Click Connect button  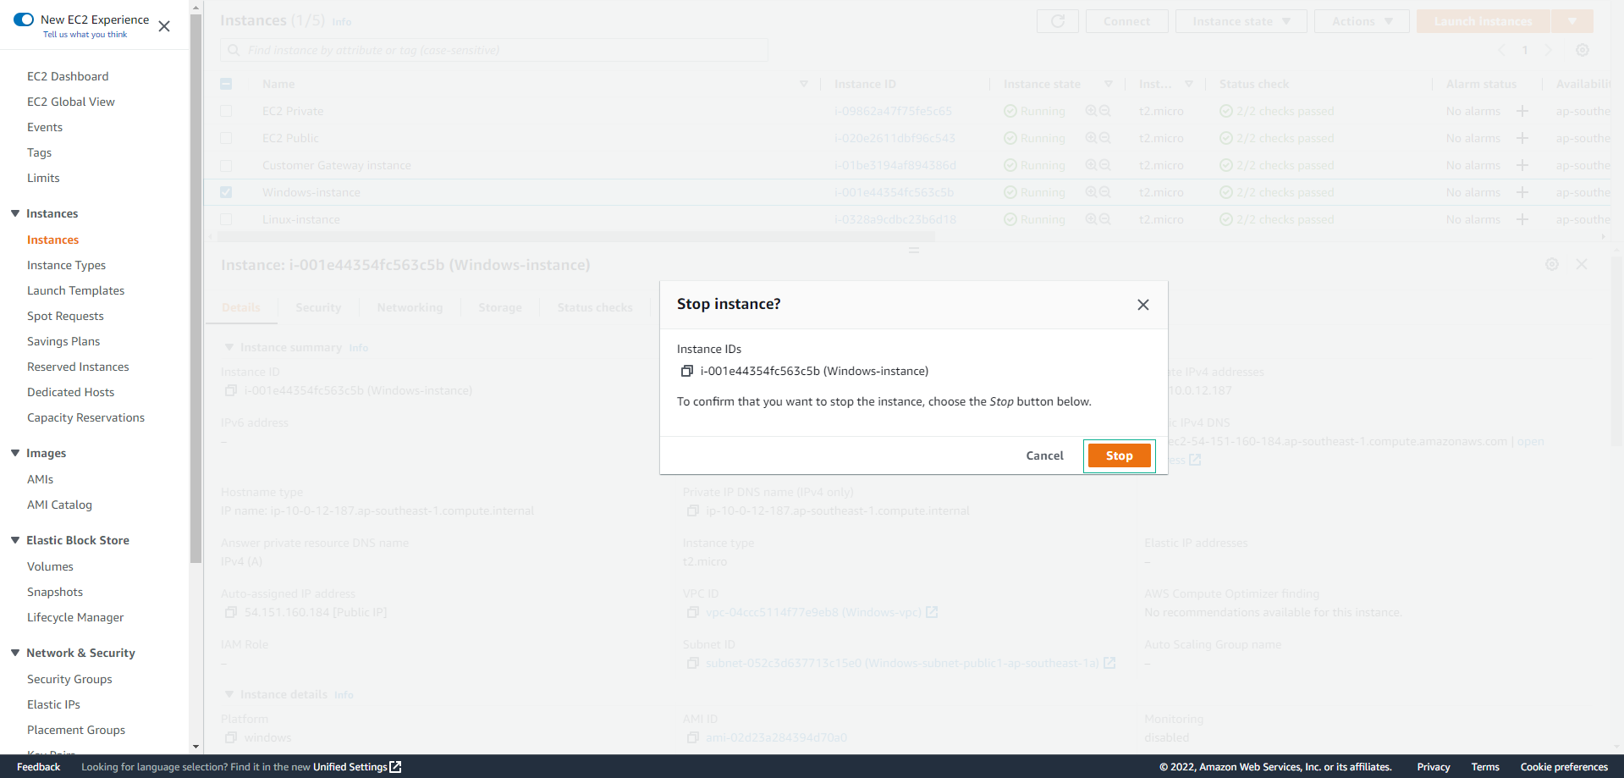[x=1126, y=21]
